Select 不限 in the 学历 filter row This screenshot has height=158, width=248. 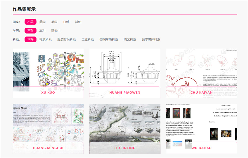pos(31,31)
